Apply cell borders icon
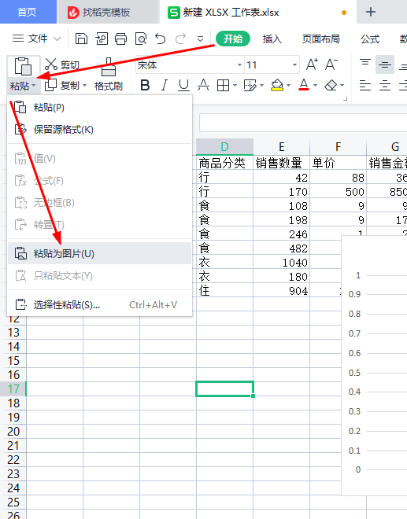 click(x=223, y=86)
